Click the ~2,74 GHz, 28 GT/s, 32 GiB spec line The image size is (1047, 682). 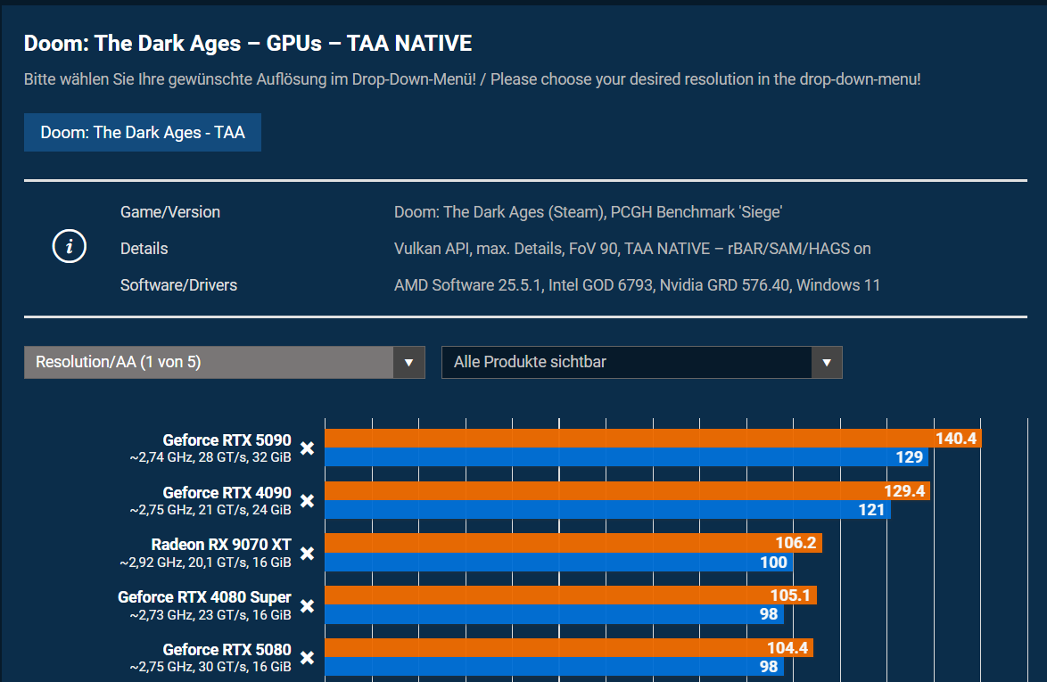210,457
